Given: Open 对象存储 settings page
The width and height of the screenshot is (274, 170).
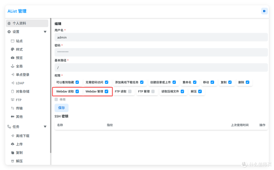Looking at the screenshot, I should (x=23, y=91).
